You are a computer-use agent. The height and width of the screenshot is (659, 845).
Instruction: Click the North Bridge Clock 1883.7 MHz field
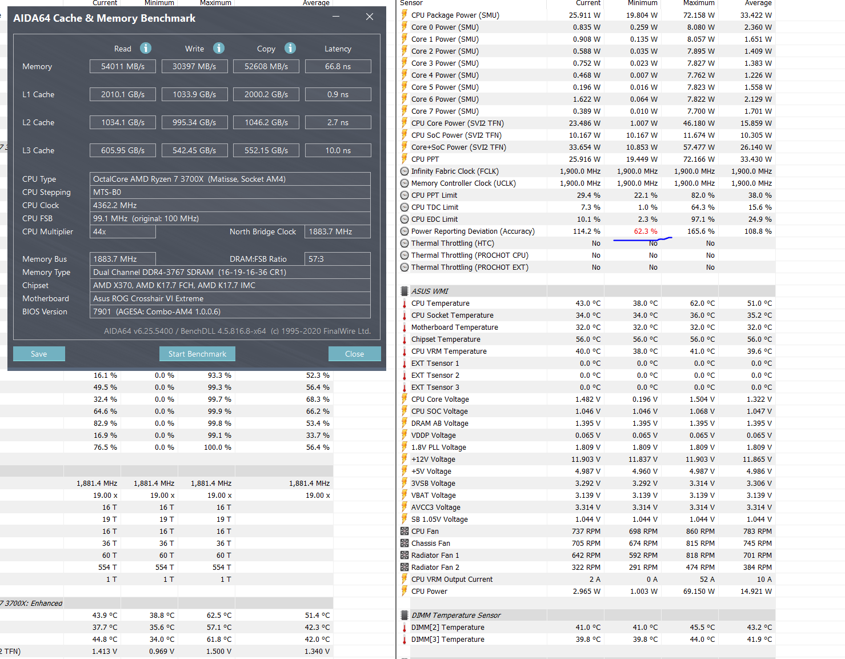tap(338, 231)
